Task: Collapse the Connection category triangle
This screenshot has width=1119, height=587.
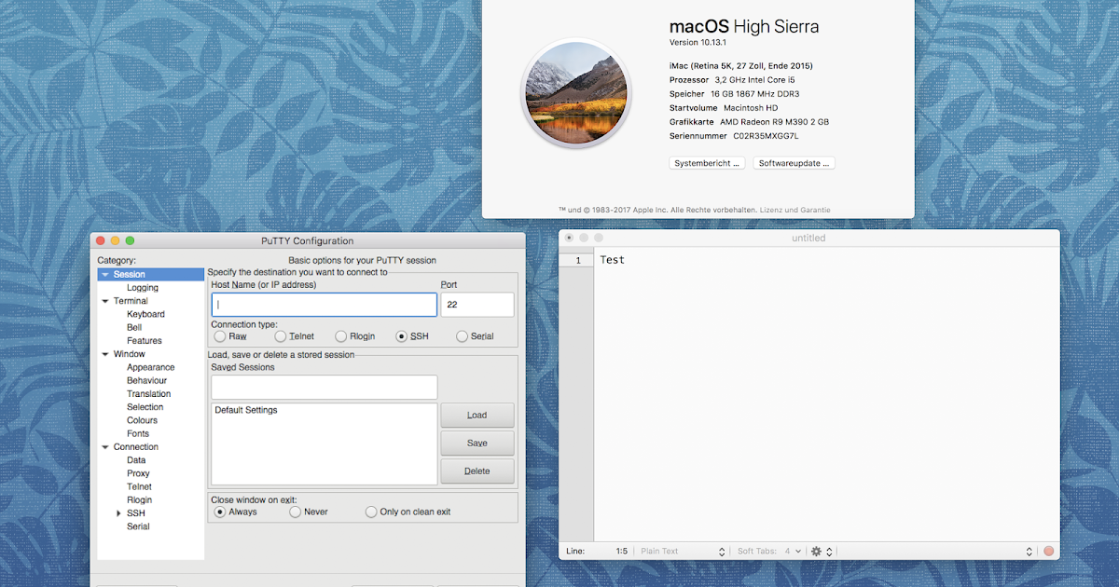Action: point(104,447)
